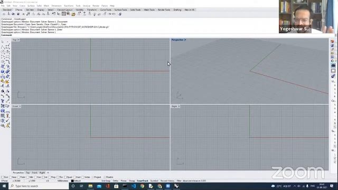The image size is (338, 190).
Task: Toggle Grid Snap in status bar
Action: 106,181
